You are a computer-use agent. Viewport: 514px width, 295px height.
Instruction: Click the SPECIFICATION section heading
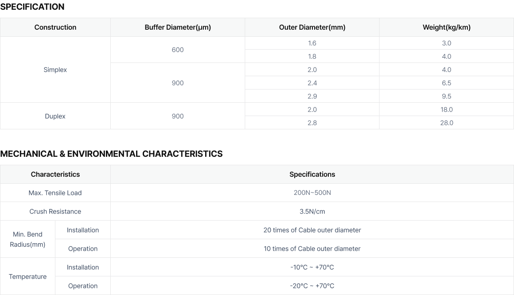(x=32, y=7)
